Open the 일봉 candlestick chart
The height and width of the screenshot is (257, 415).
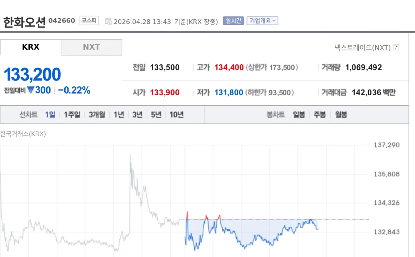point(299,115)
